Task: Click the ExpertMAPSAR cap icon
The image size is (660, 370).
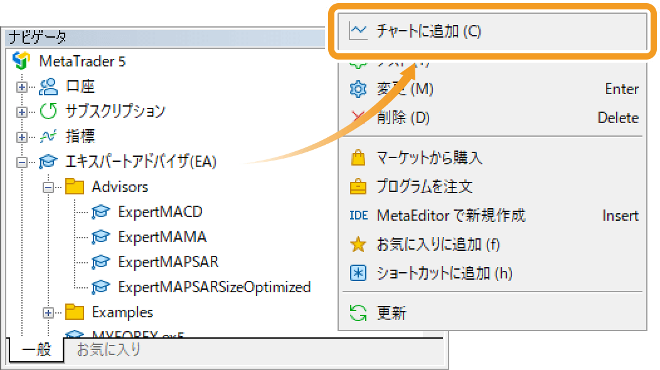Action: tap(100, 262)
